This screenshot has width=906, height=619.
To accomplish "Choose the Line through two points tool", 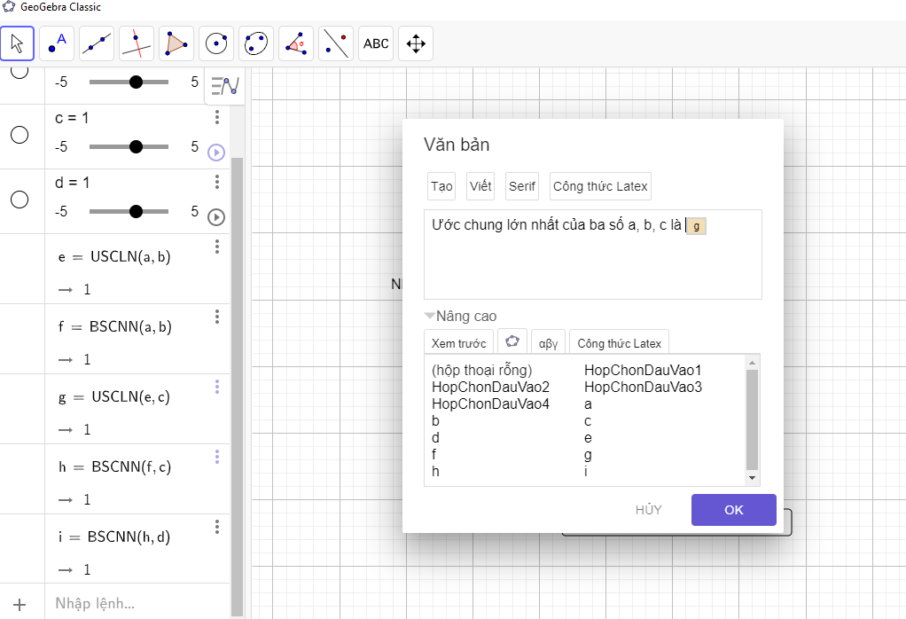I will pyautogui.click(x=96, y=43).
